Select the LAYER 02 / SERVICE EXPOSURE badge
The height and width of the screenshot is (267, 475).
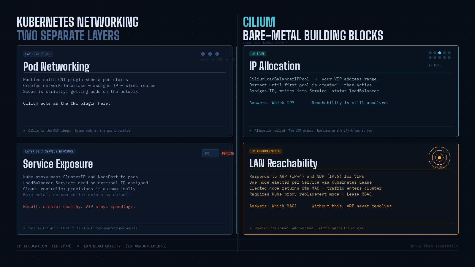pyautogui.click(x=49, y=151)
